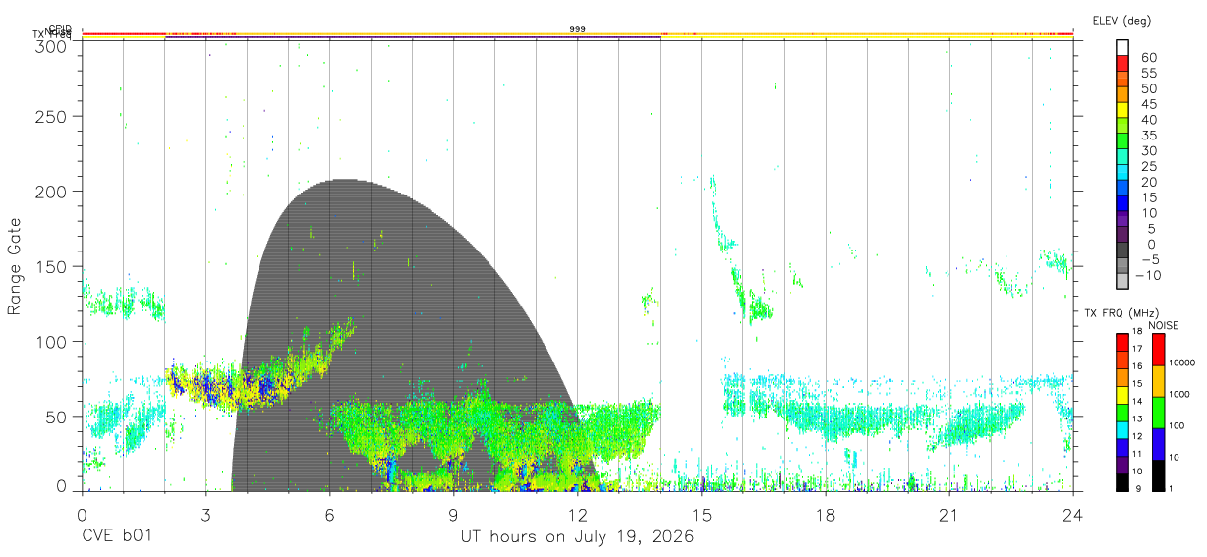
Task: Pick the red ELEV swatch between 55 and 60
Action: (x=1122, y=64)
